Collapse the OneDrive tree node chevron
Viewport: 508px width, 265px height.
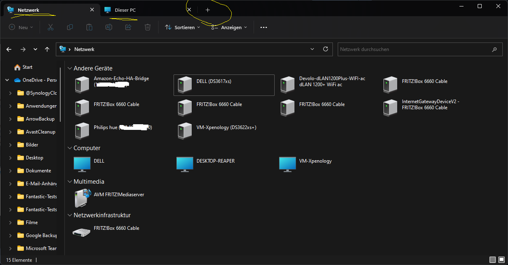click(x=7, y=80)
